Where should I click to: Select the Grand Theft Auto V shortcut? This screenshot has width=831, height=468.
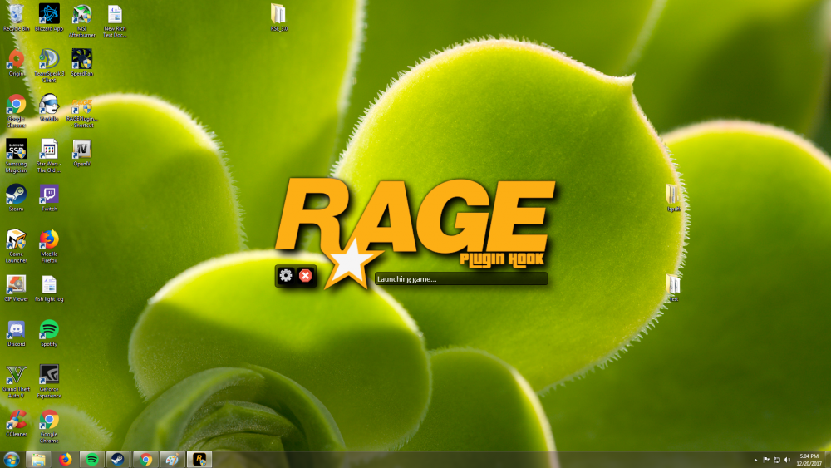[x=17, y=381]
